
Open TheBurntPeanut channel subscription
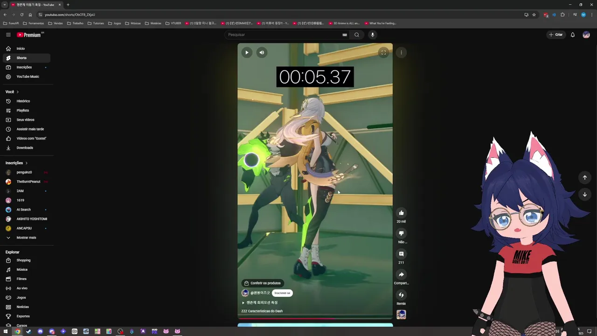pos(27,182)
